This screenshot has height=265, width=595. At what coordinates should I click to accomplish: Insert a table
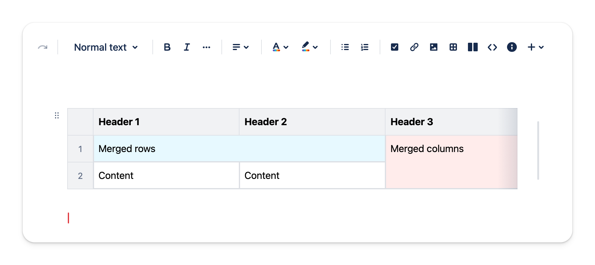click(x=453, y=47)
